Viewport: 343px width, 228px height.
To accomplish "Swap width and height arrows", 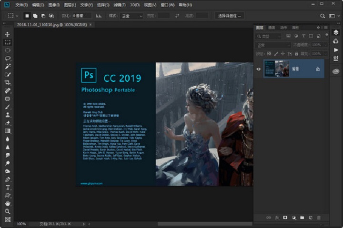I will pos(177,16).
